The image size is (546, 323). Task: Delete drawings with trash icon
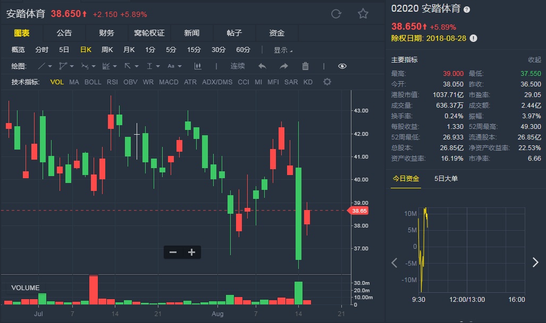coord(305,66)
